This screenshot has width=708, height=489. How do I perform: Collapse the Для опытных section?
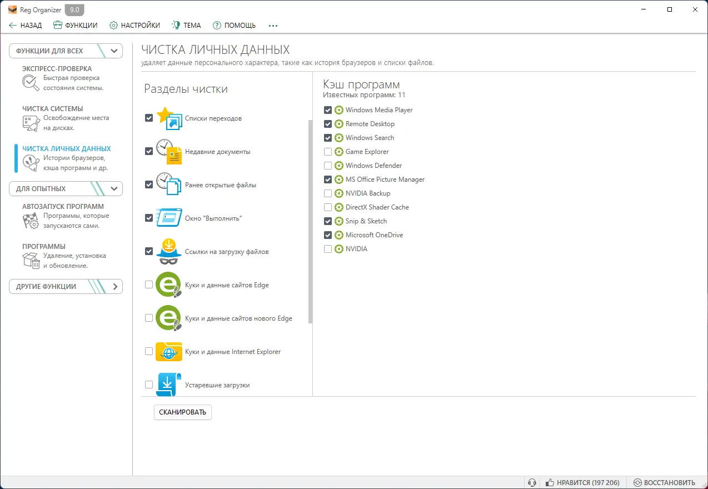click(x=66, y=188)
